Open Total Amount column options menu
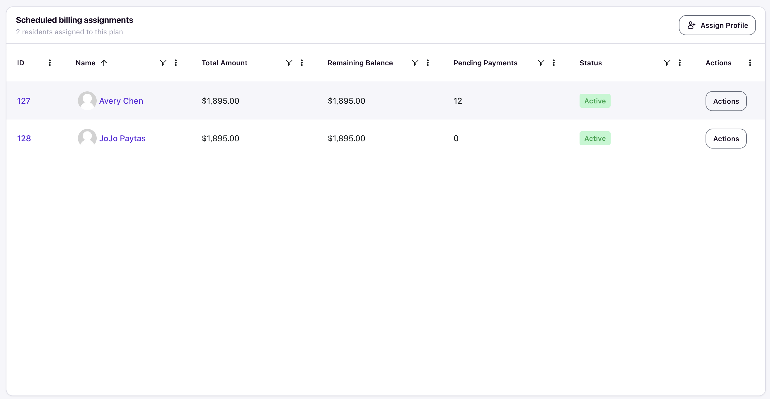The height and width of the screenshot is (399, 770). (301, 63)
